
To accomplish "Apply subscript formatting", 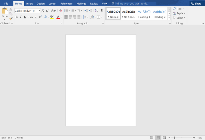I will 36,17.
